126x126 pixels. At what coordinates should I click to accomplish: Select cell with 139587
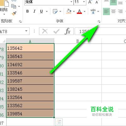[x=30, y=81]
